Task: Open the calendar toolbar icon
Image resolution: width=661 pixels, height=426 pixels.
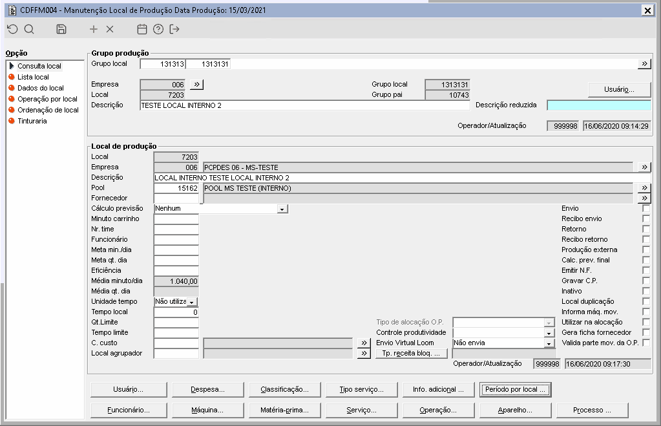Action: (x=142, y=29)
